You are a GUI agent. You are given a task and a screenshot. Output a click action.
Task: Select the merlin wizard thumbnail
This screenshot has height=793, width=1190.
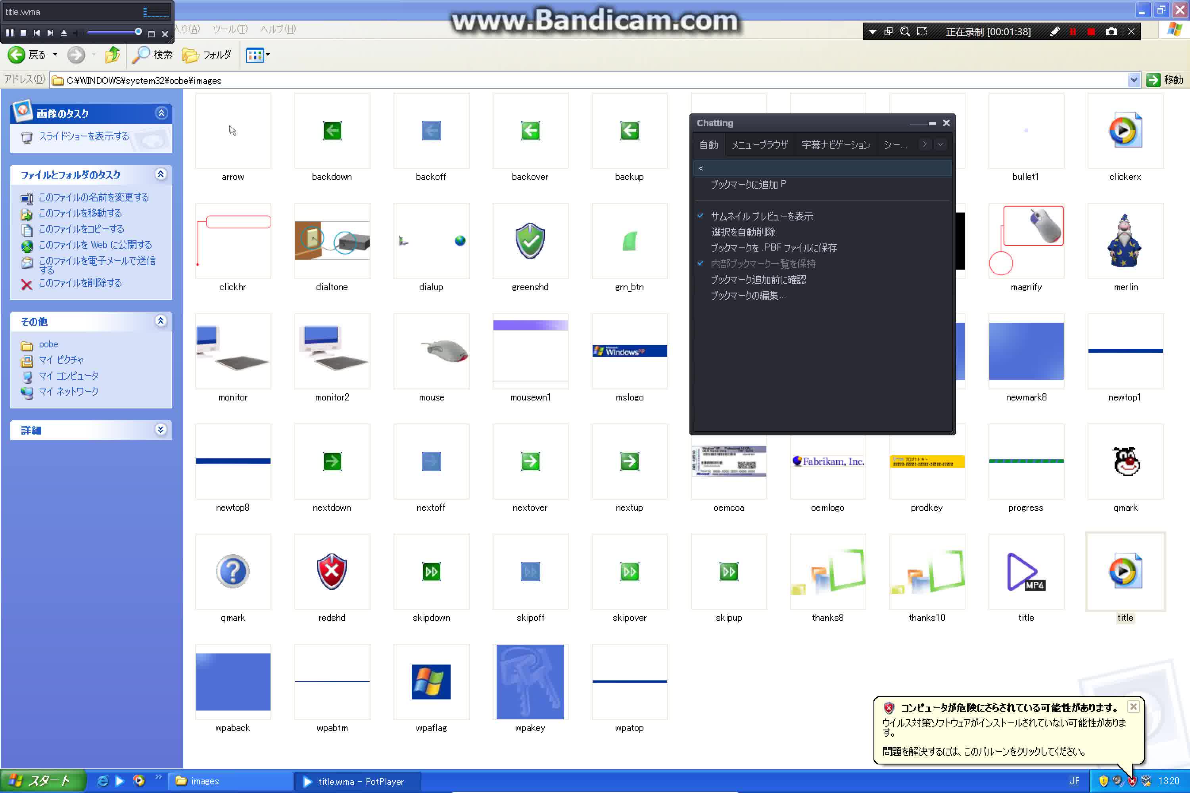1125,242
